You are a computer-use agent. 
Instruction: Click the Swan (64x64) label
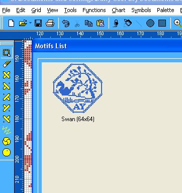78,119
